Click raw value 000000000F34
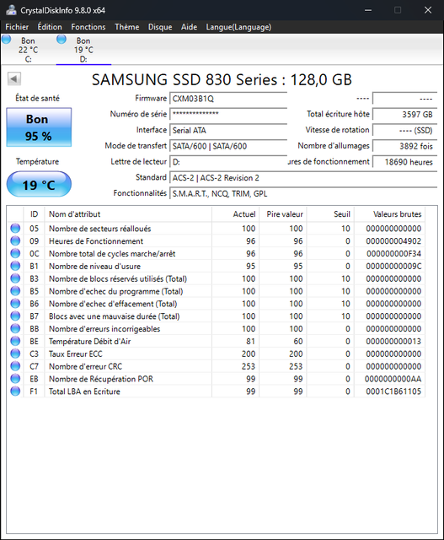The image size is (444, 540). click(393, 253)
